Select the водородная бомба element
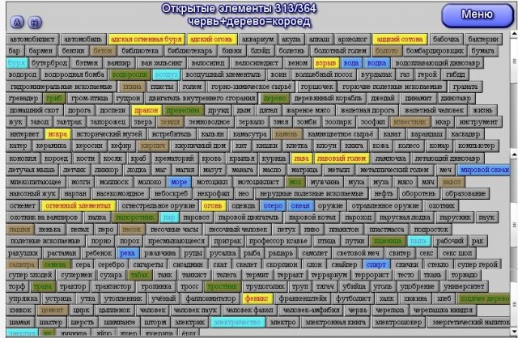The image size is (518, 338). tap(74, 74)
